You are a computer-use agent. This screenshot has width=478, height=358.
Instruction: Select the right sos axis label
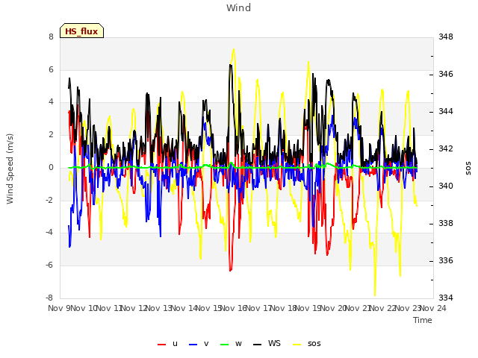468,169
